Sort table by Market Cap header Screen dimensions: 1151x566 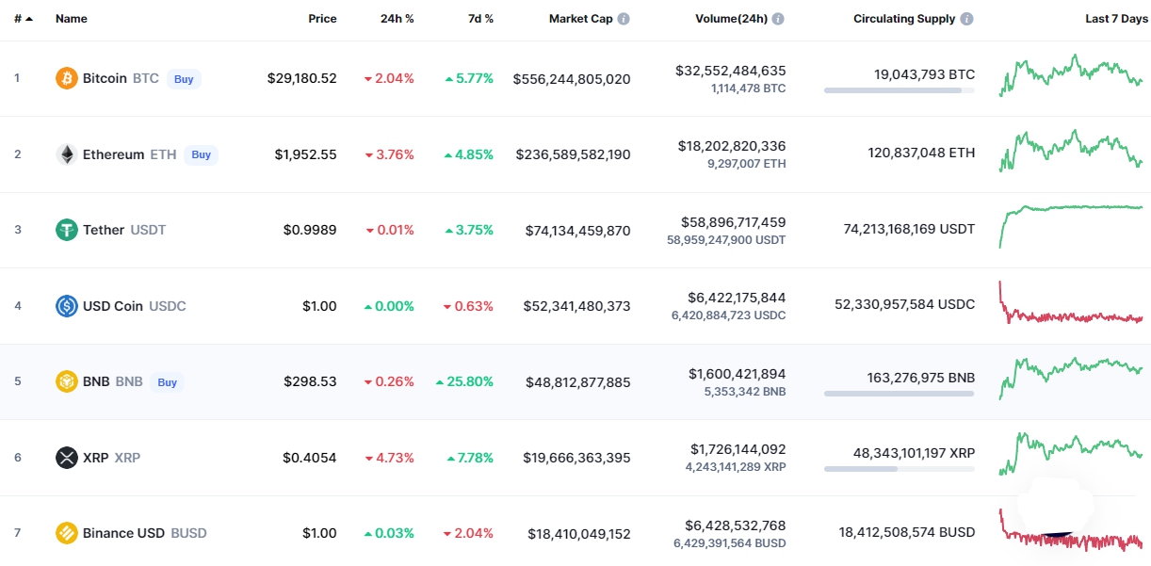coord(581,19)
